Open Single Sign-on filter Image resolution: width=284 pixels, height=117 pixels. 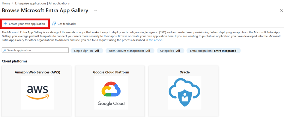[87, 51]
